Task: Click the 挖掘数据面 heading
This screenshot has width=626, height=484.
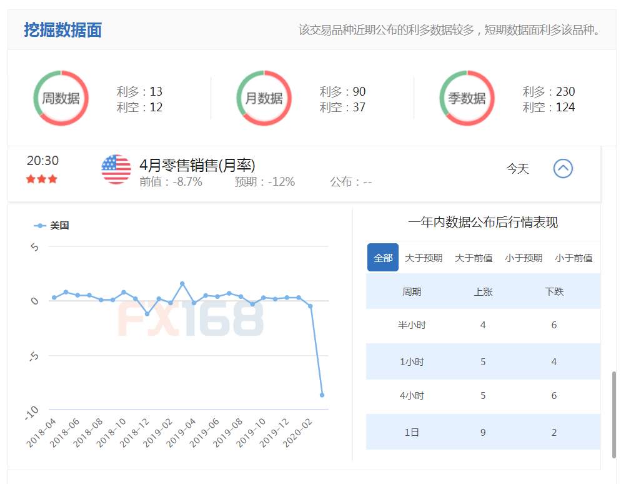Action: pos(62,30)
